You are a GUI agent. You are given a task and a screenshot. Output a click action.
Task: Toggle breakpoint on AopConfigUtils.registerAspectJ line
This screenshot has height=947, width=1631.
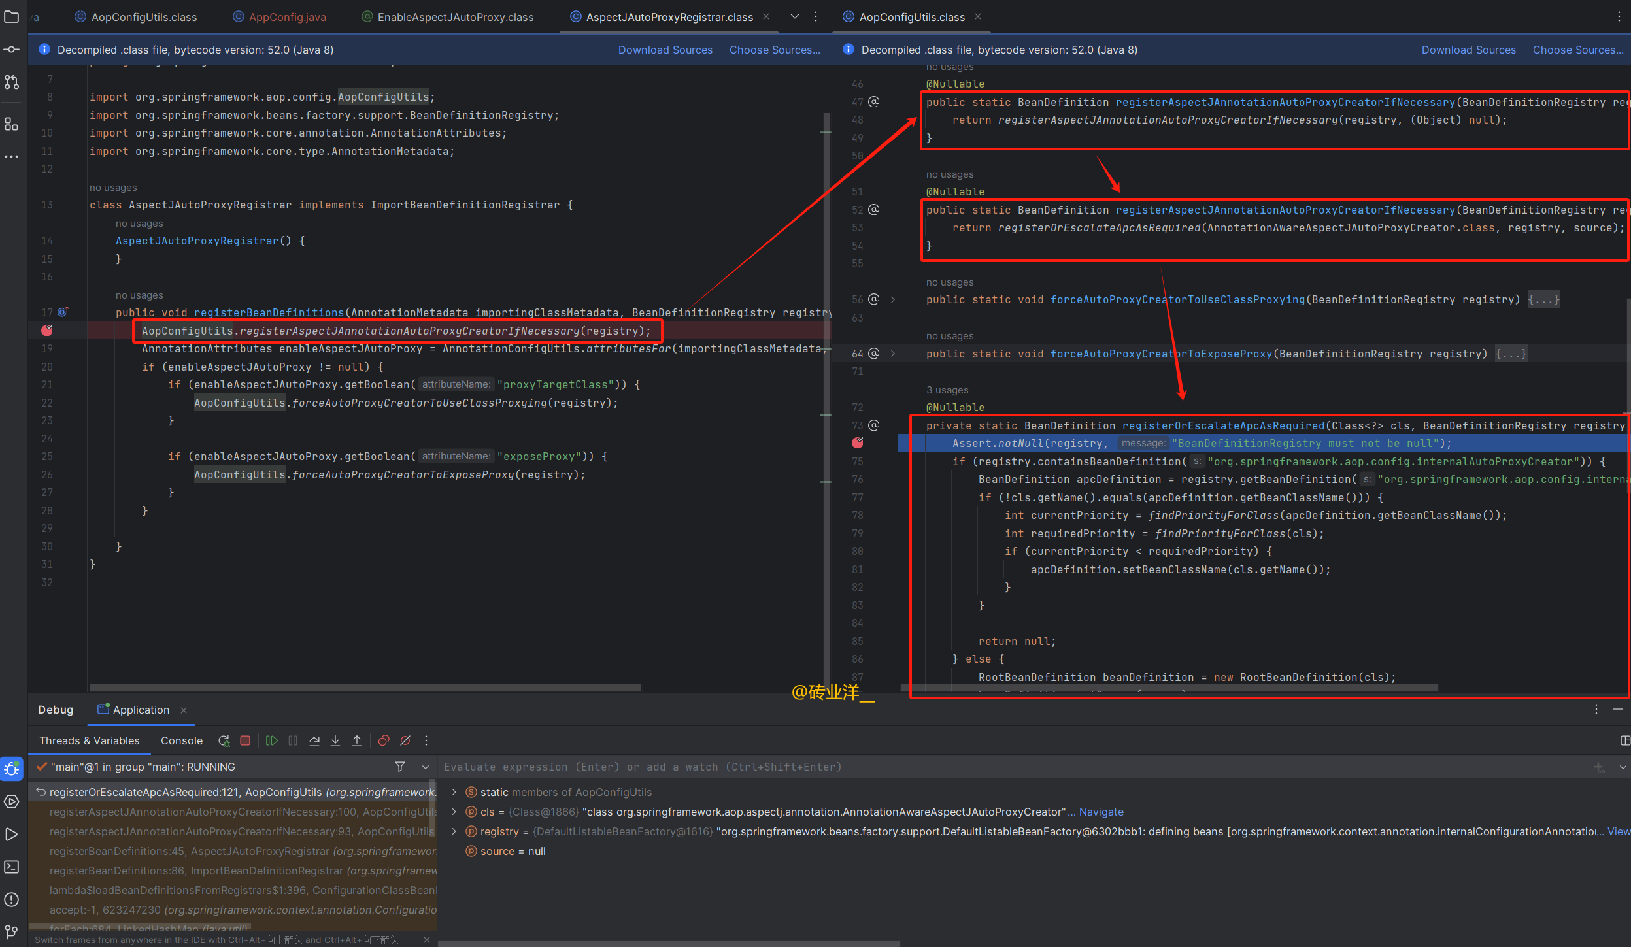47,331
